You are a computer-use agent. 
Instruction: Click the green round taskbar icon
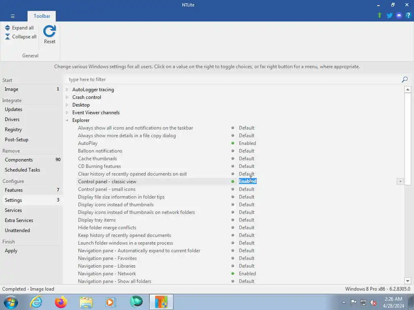(136, 302)
